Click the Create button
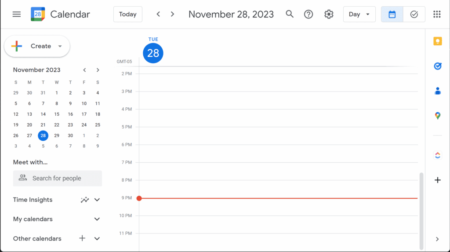 pyautogui.click(x=37, y=46)
